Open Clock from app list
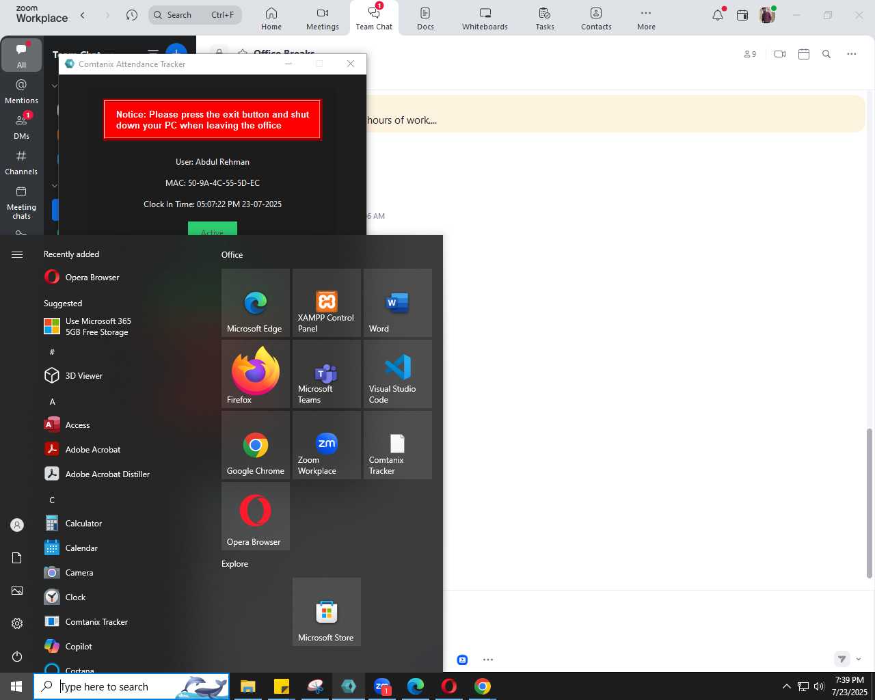This screenshot has width=875, height=700. point(123,597)
